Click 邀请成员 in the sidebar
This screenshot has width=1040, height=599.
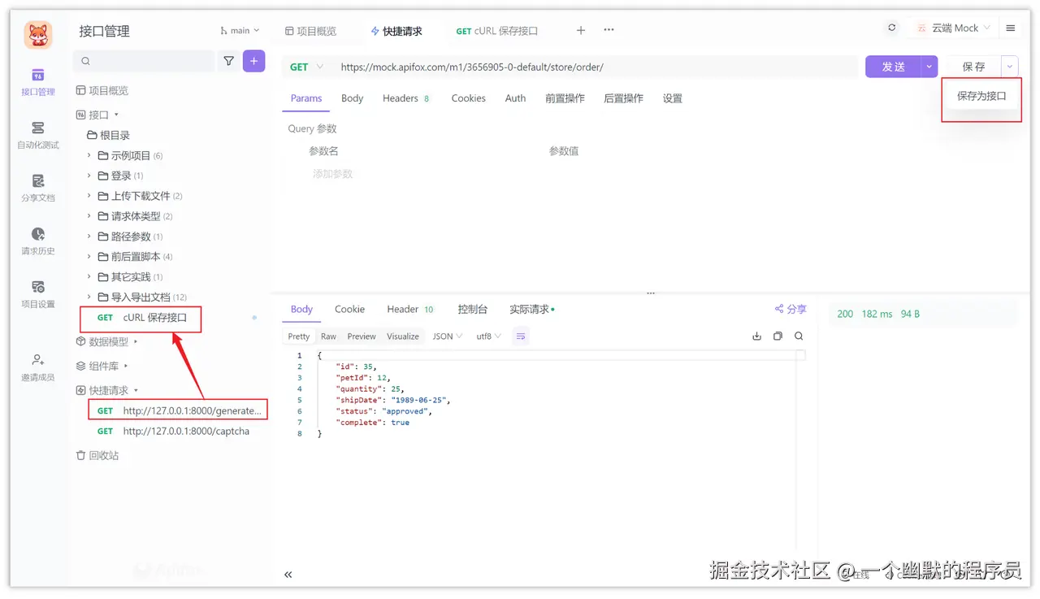(38, 367)
